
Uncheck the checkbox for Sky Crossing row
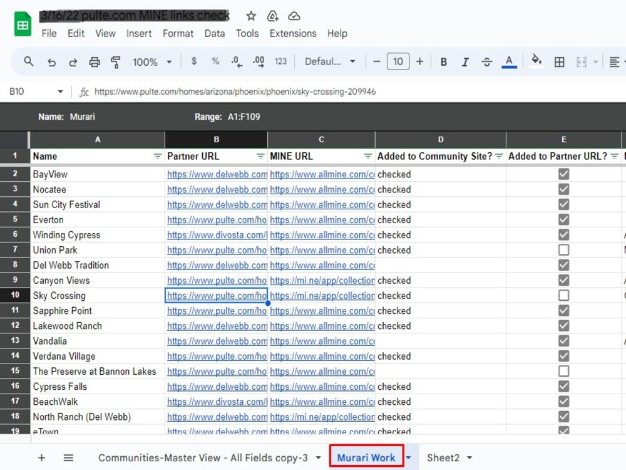click(x=563, y=295)
